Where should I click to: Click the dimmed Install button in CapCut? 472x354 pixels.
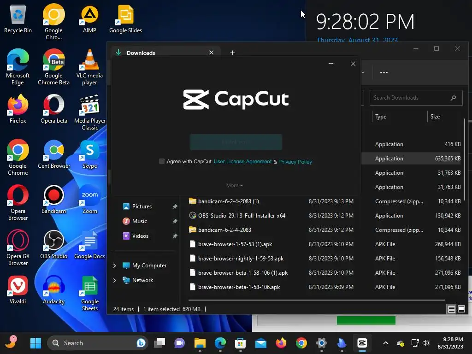point(236,142)
